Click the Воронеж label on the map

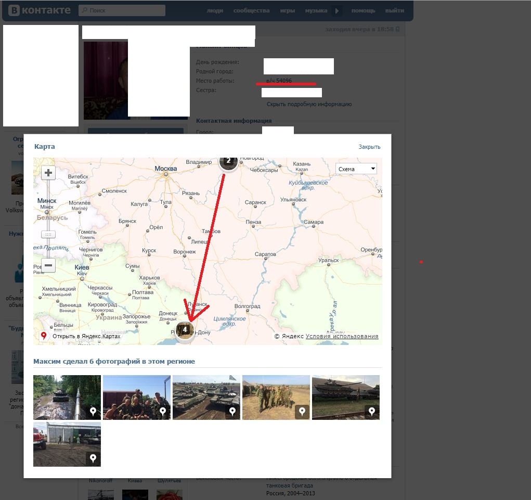tap(185, 252)
